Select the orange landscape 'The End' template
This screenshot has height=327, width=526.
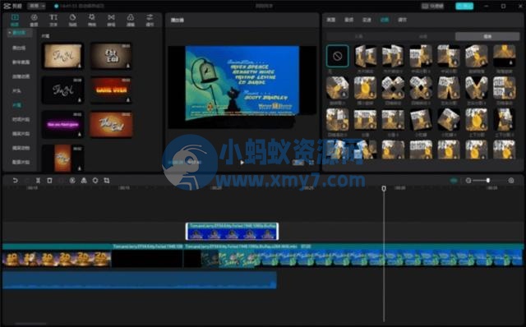111,124
